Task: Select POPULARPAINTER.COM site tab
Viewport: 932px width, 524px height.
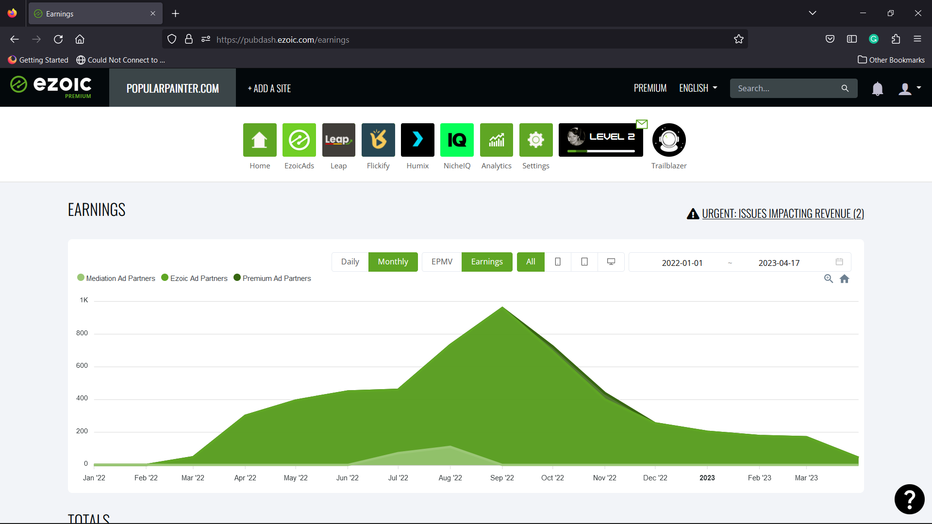Action: click(172, 88)
